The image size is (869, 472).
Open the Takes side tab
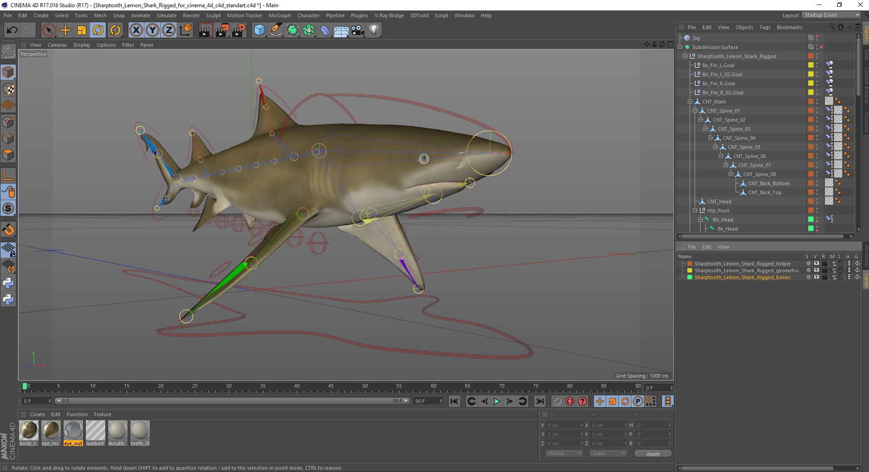(866, 54)
